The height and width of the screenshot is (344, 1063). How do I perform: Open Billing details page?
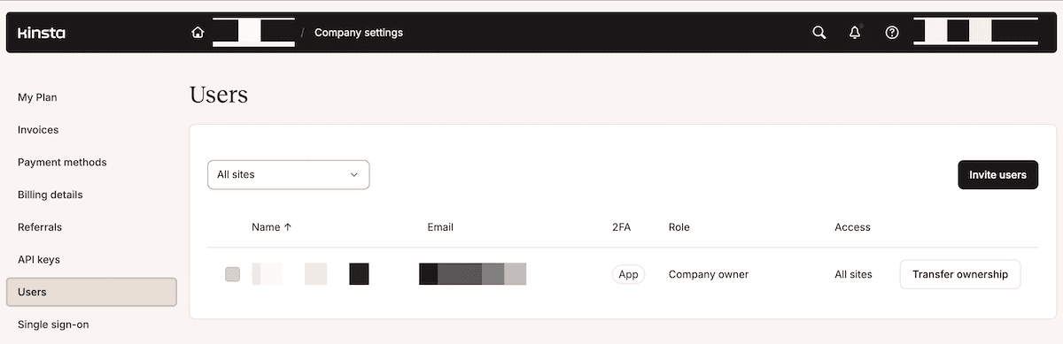pos(50,195)
